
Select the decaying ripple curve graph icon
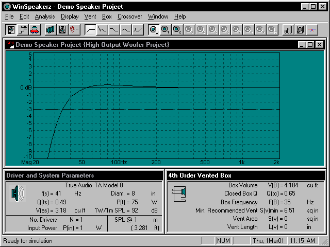click(x=102, y=30)
